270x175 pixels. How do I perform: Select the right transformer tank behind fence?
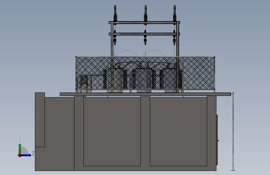(x=170, y=80)
